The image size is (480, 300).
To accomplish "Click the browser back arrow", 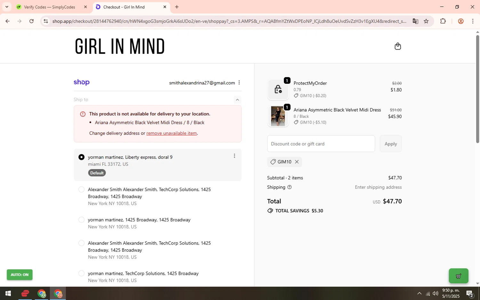I will click(x=7, y=21).
